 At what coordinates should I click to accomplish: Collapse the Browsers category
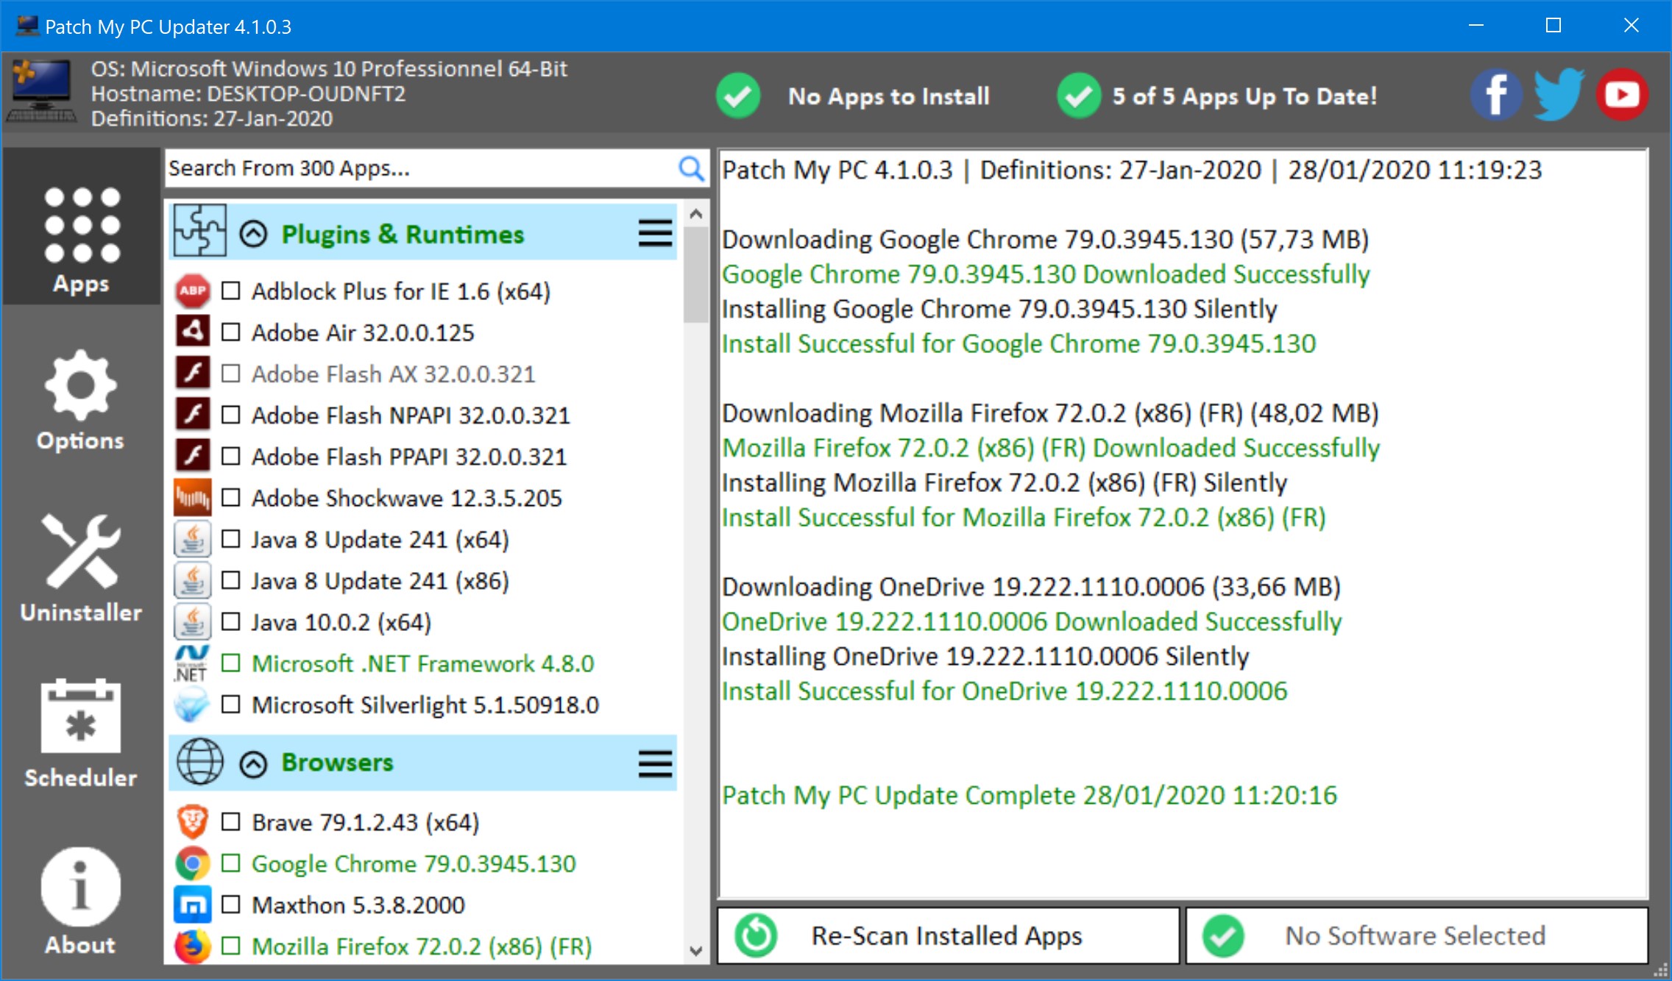click(253, 764)
